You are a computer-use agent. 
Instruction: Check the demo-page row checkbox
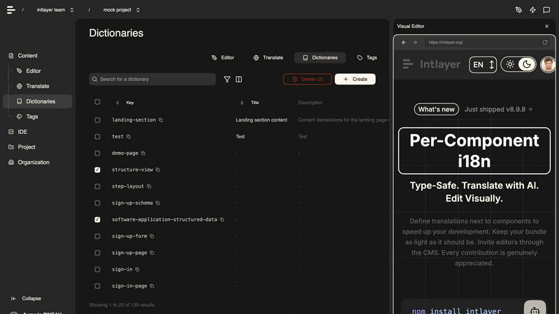click(x=97, y=153)
